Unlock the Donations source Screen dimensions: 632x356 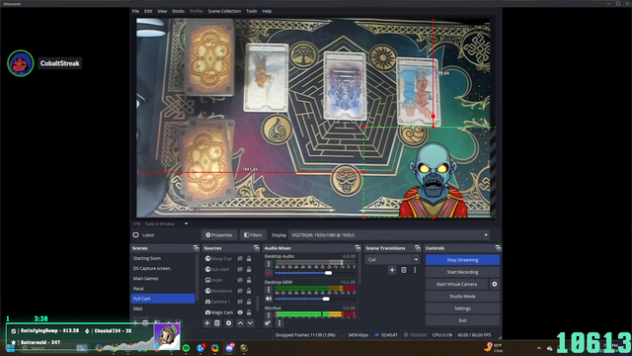coord(249,291)
